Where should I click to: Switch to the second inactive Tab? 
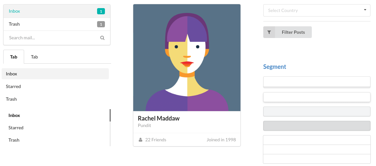pyautogui.click(x=35, y=57)
